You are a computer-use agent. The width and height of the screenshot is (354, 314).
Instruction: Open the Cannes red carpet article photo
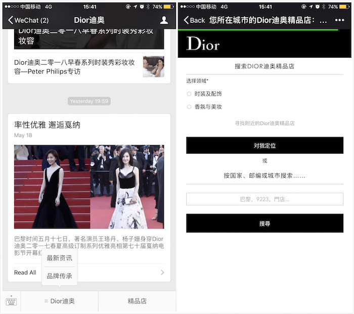(x=89, y=187)
